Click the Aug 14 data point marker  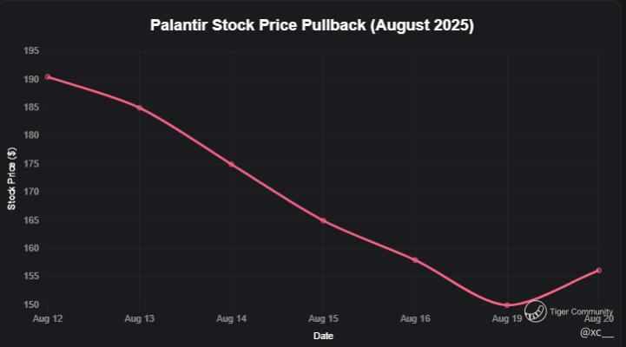click(231, 164)
